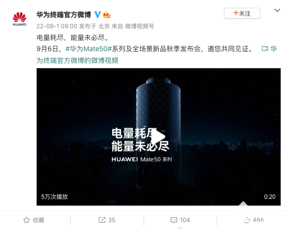
Task: Open comments via speech bubble icon
Action: pos(174,220)
